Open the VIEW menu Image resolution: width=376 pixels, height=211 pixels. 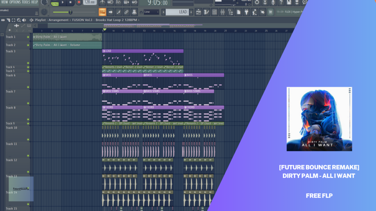point(4,2)
